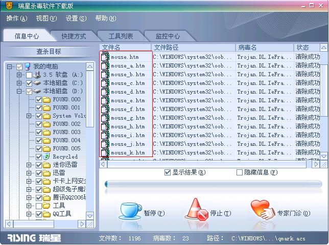Click the file icon beside mouse.htm
329x245 pixels.
pyautogui.click(x=105, y=57)
